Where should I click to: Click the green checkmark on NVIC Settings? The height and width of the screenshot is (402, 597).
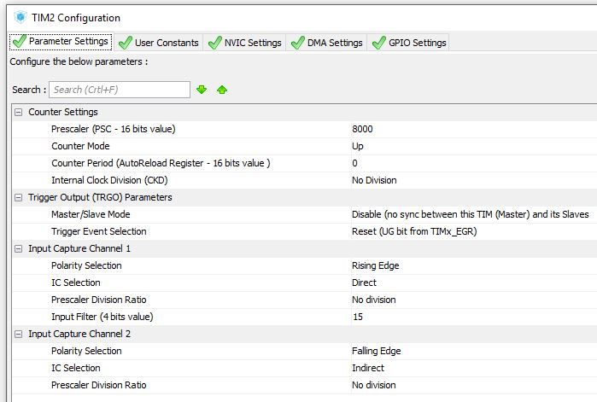(214, 43)
